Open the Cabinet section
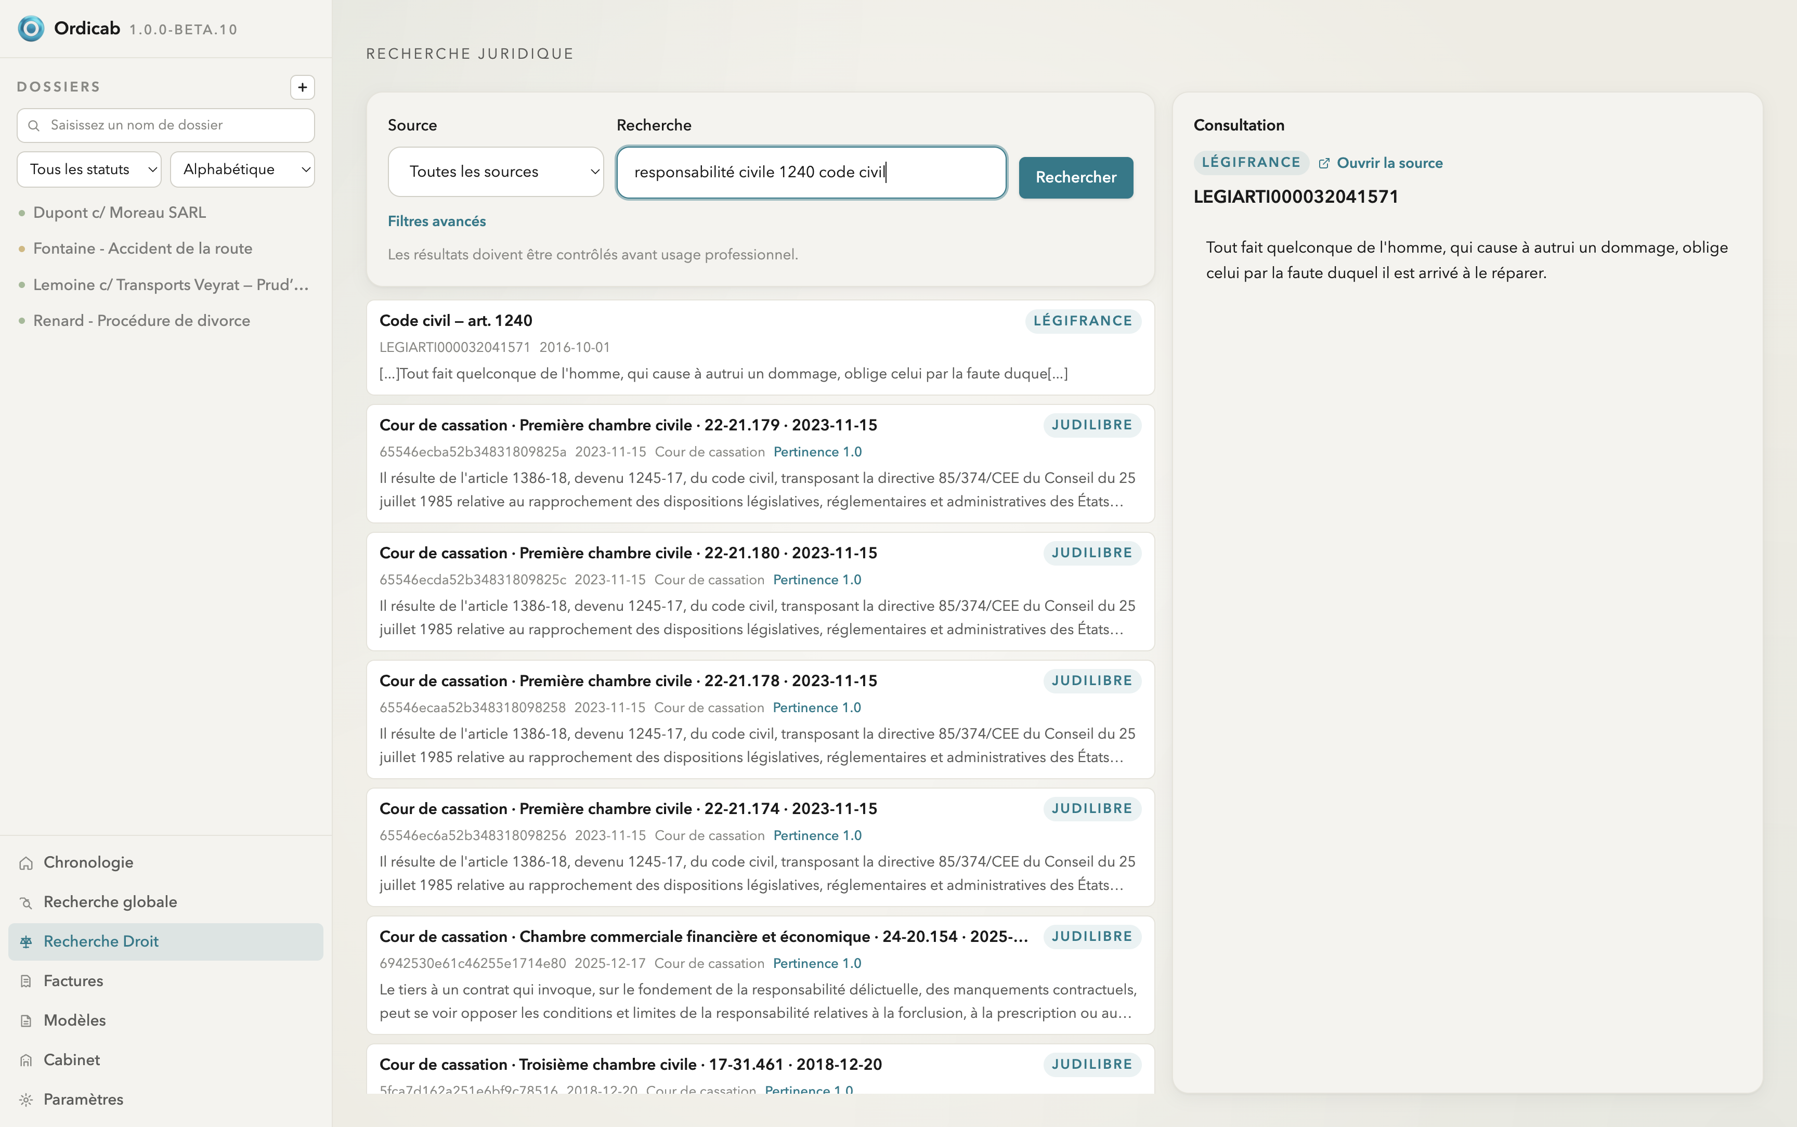1797x1127 pixels. (x=165, y=1060)
